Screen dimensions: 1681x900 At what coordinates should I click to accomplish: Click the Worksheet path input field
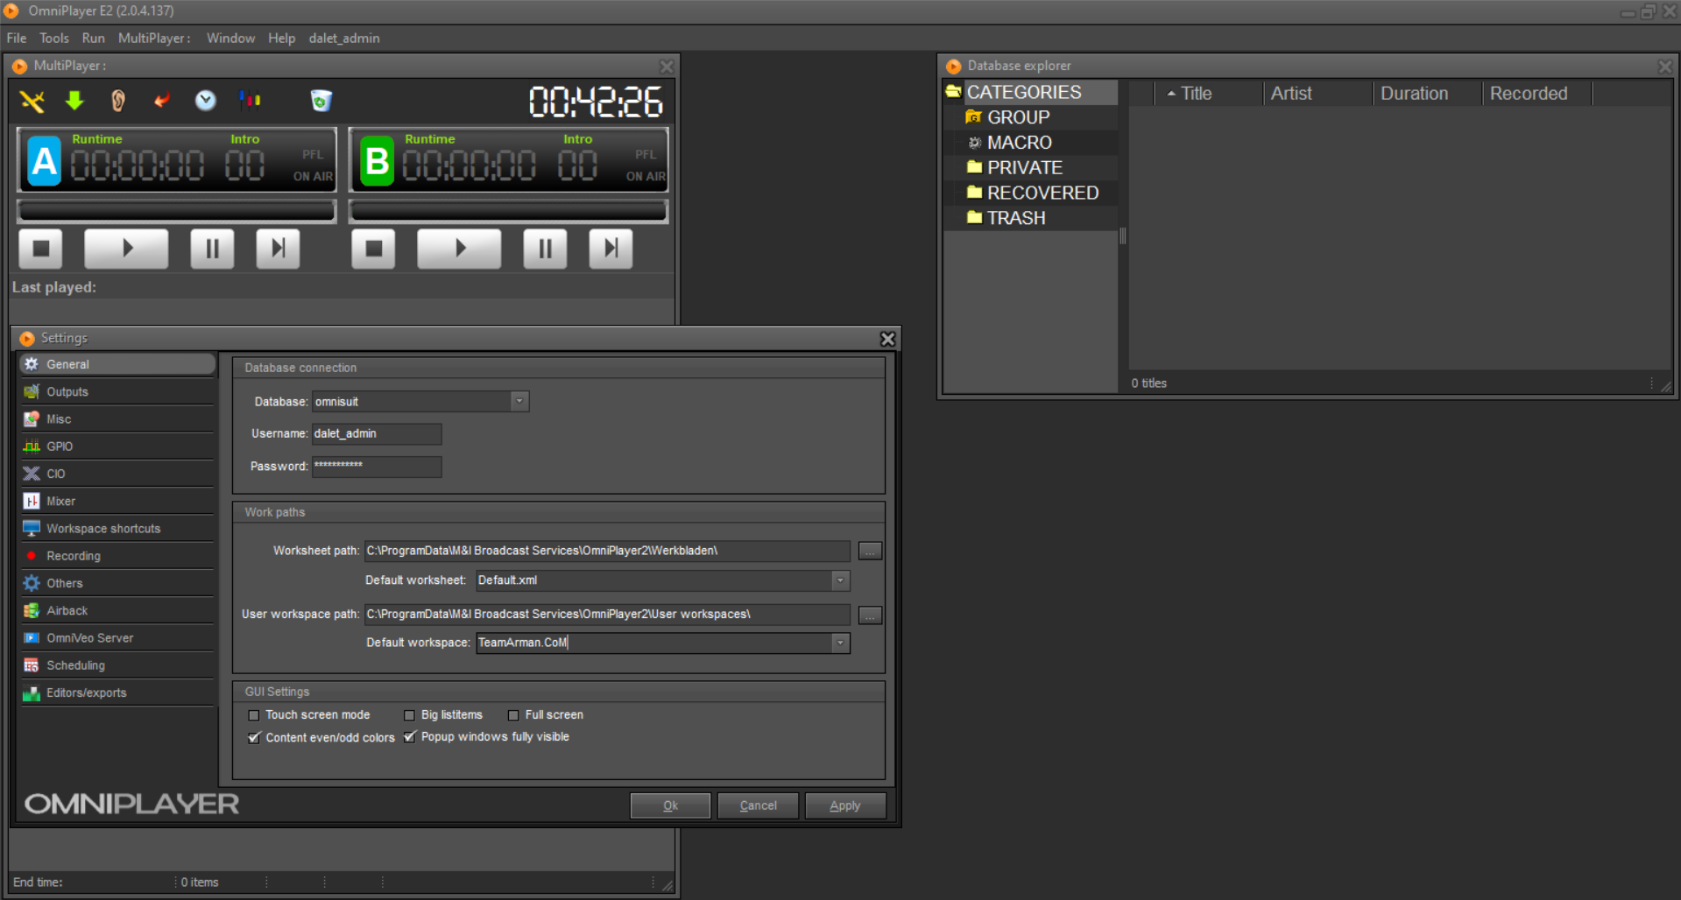point(607,551)
